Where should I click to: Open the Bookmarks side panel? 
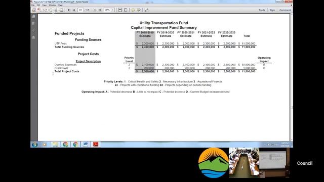pos(34,23)
